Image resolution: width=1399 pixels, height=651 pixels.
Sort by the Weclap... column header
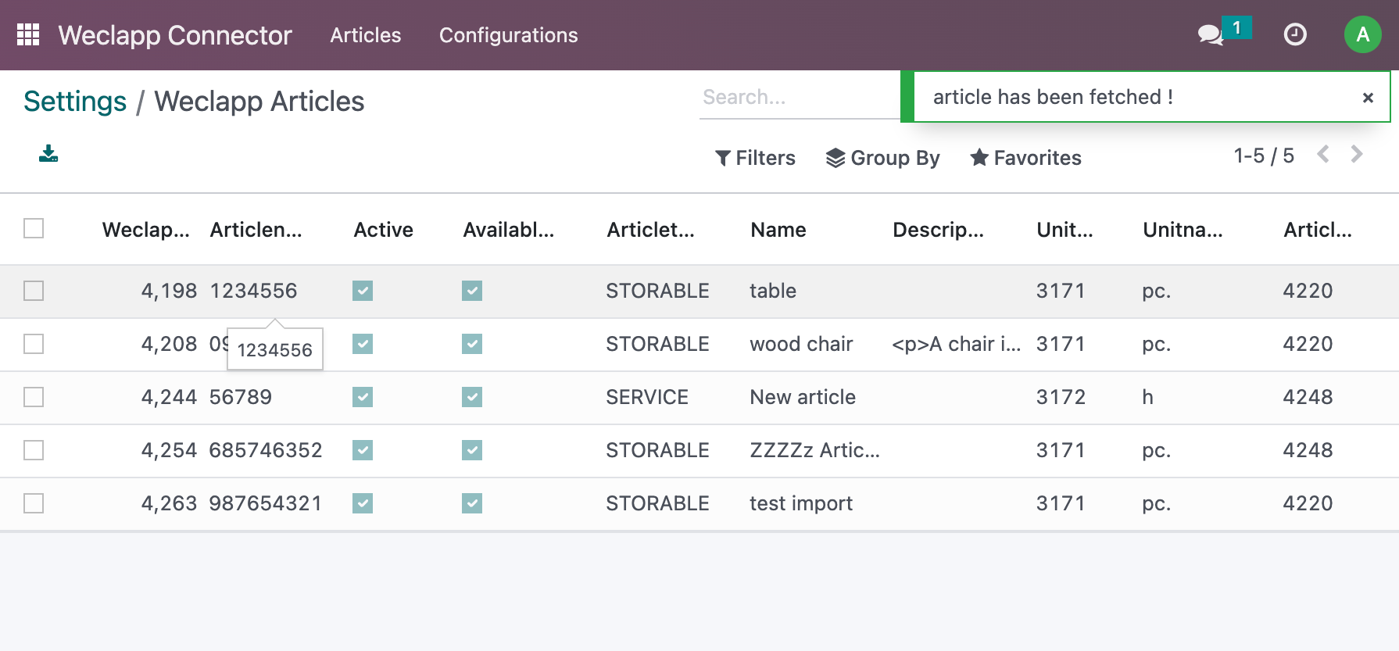tap(145, 230)
